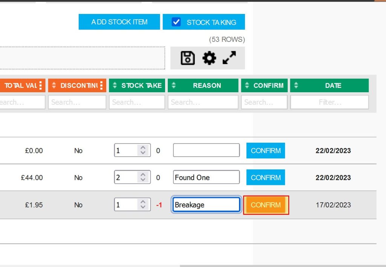Increment the spinner on the Breakage row
Image resolution: width=386 pixels, height=267 pixels.
[143, 202]
